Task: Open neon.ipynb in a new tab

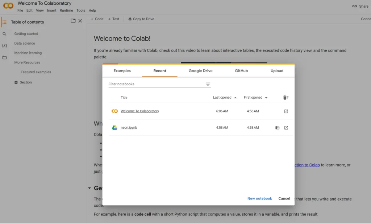Action: click(286, 128)
